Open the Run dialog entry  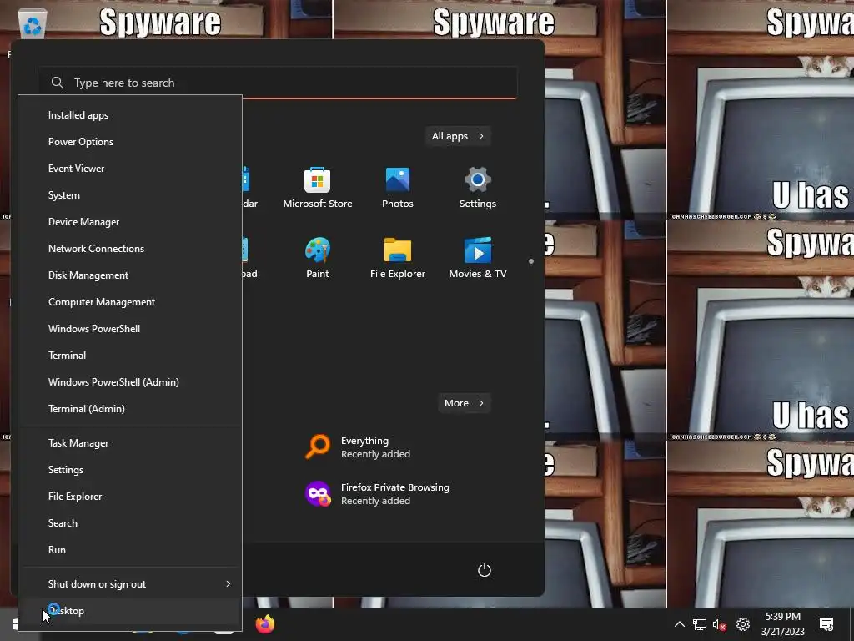pos(131,550)
